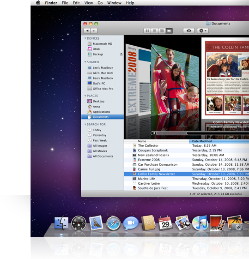Open the Finder icon in the Dock

coord(61,223)
